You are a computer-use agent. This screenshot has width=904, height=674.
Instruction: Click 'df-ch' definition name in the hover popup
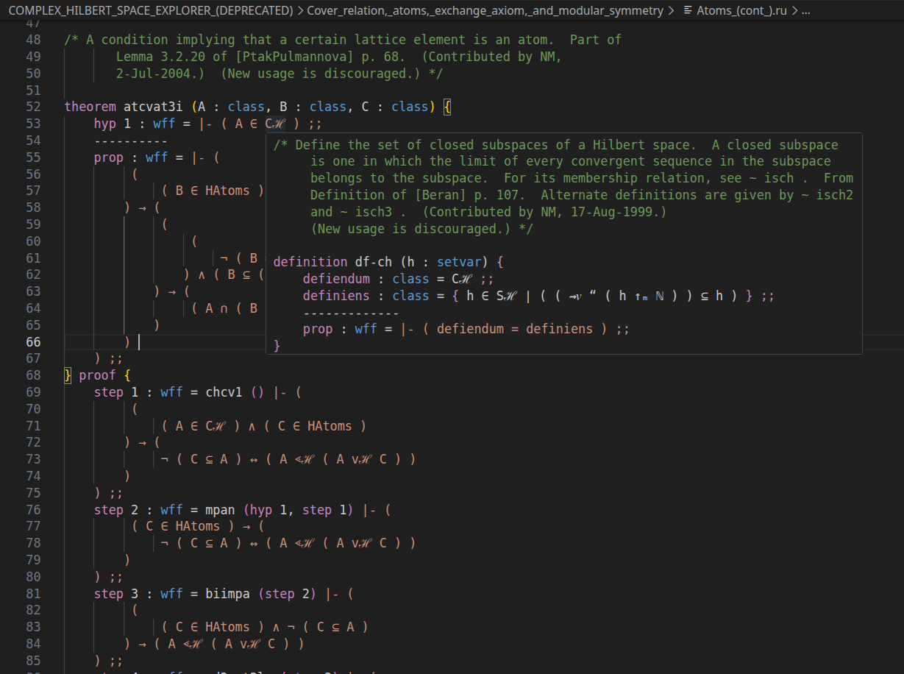[373, 262]
